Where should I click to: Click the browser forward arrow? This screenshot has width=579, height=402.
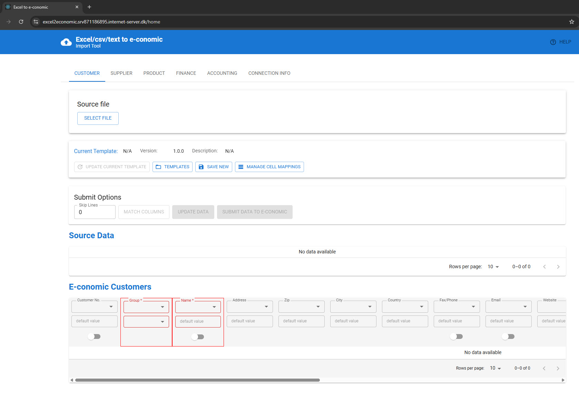tap(9, 22)
